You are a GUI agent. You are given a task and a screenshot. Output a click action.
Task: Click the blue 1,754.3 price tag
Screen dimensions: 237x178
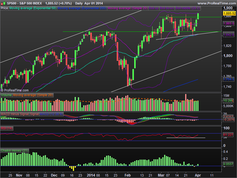pyautogui.click(x=229, y=79)
